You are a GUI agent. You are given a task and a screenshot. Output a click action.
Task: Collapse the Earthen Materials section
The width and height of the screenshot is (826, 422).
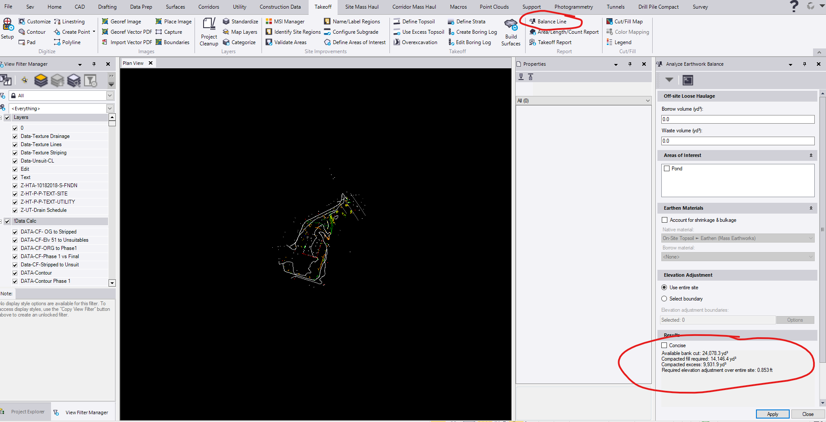pos(811,208)
